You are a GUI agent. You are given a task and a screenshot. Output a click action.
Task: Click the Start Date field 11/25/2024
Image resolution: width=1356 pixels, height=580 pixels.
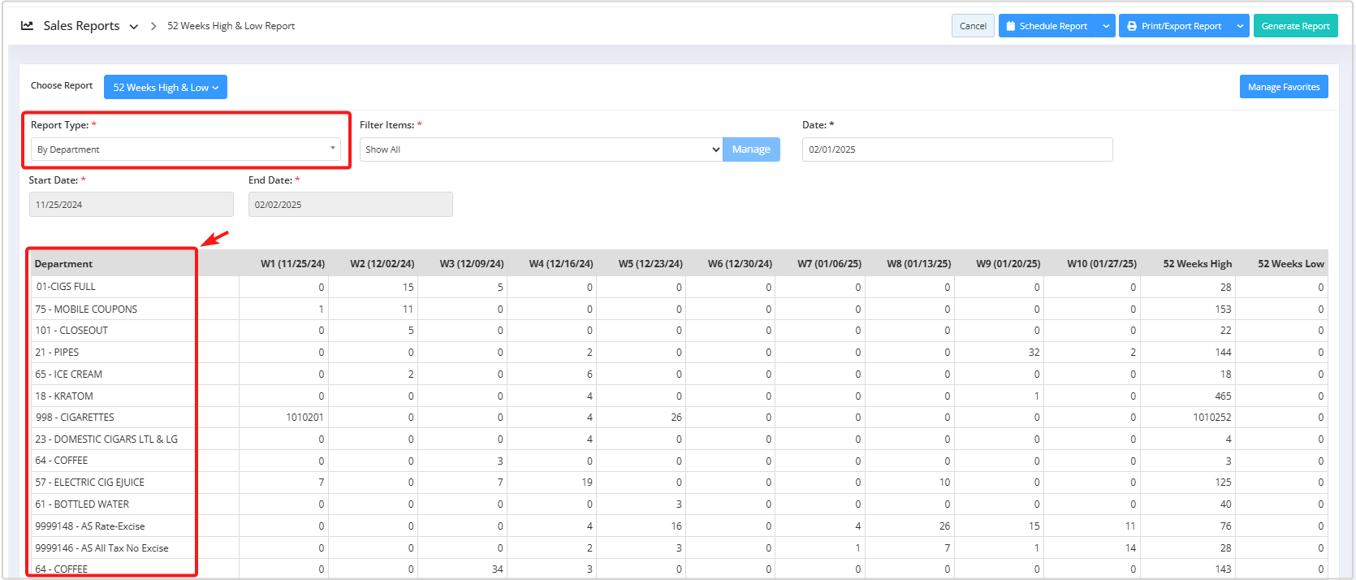[131, 205]
